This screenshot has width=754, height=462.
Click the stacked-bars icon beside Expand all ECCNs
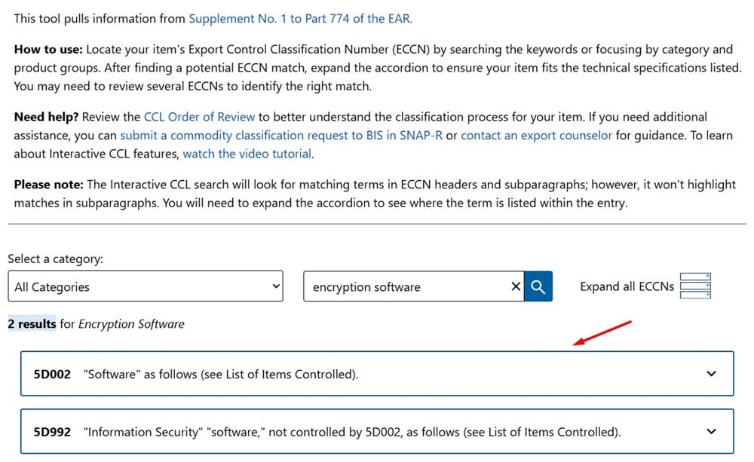(695, 286)
